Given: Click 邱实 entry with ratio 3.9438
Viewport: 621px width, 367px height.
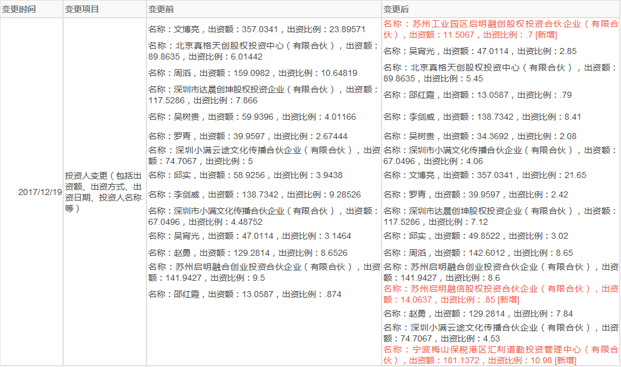Looking at the screenshot, I should [245, 175].
